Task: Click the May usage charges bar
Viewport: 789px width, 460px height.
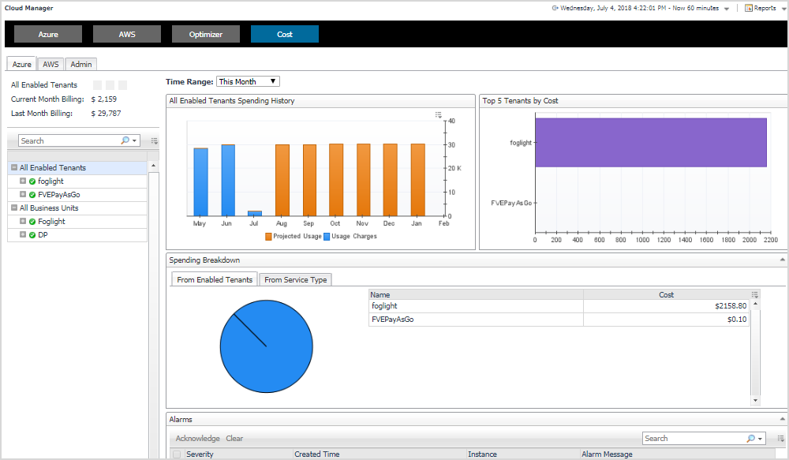Action: click(x=200, y=182)
